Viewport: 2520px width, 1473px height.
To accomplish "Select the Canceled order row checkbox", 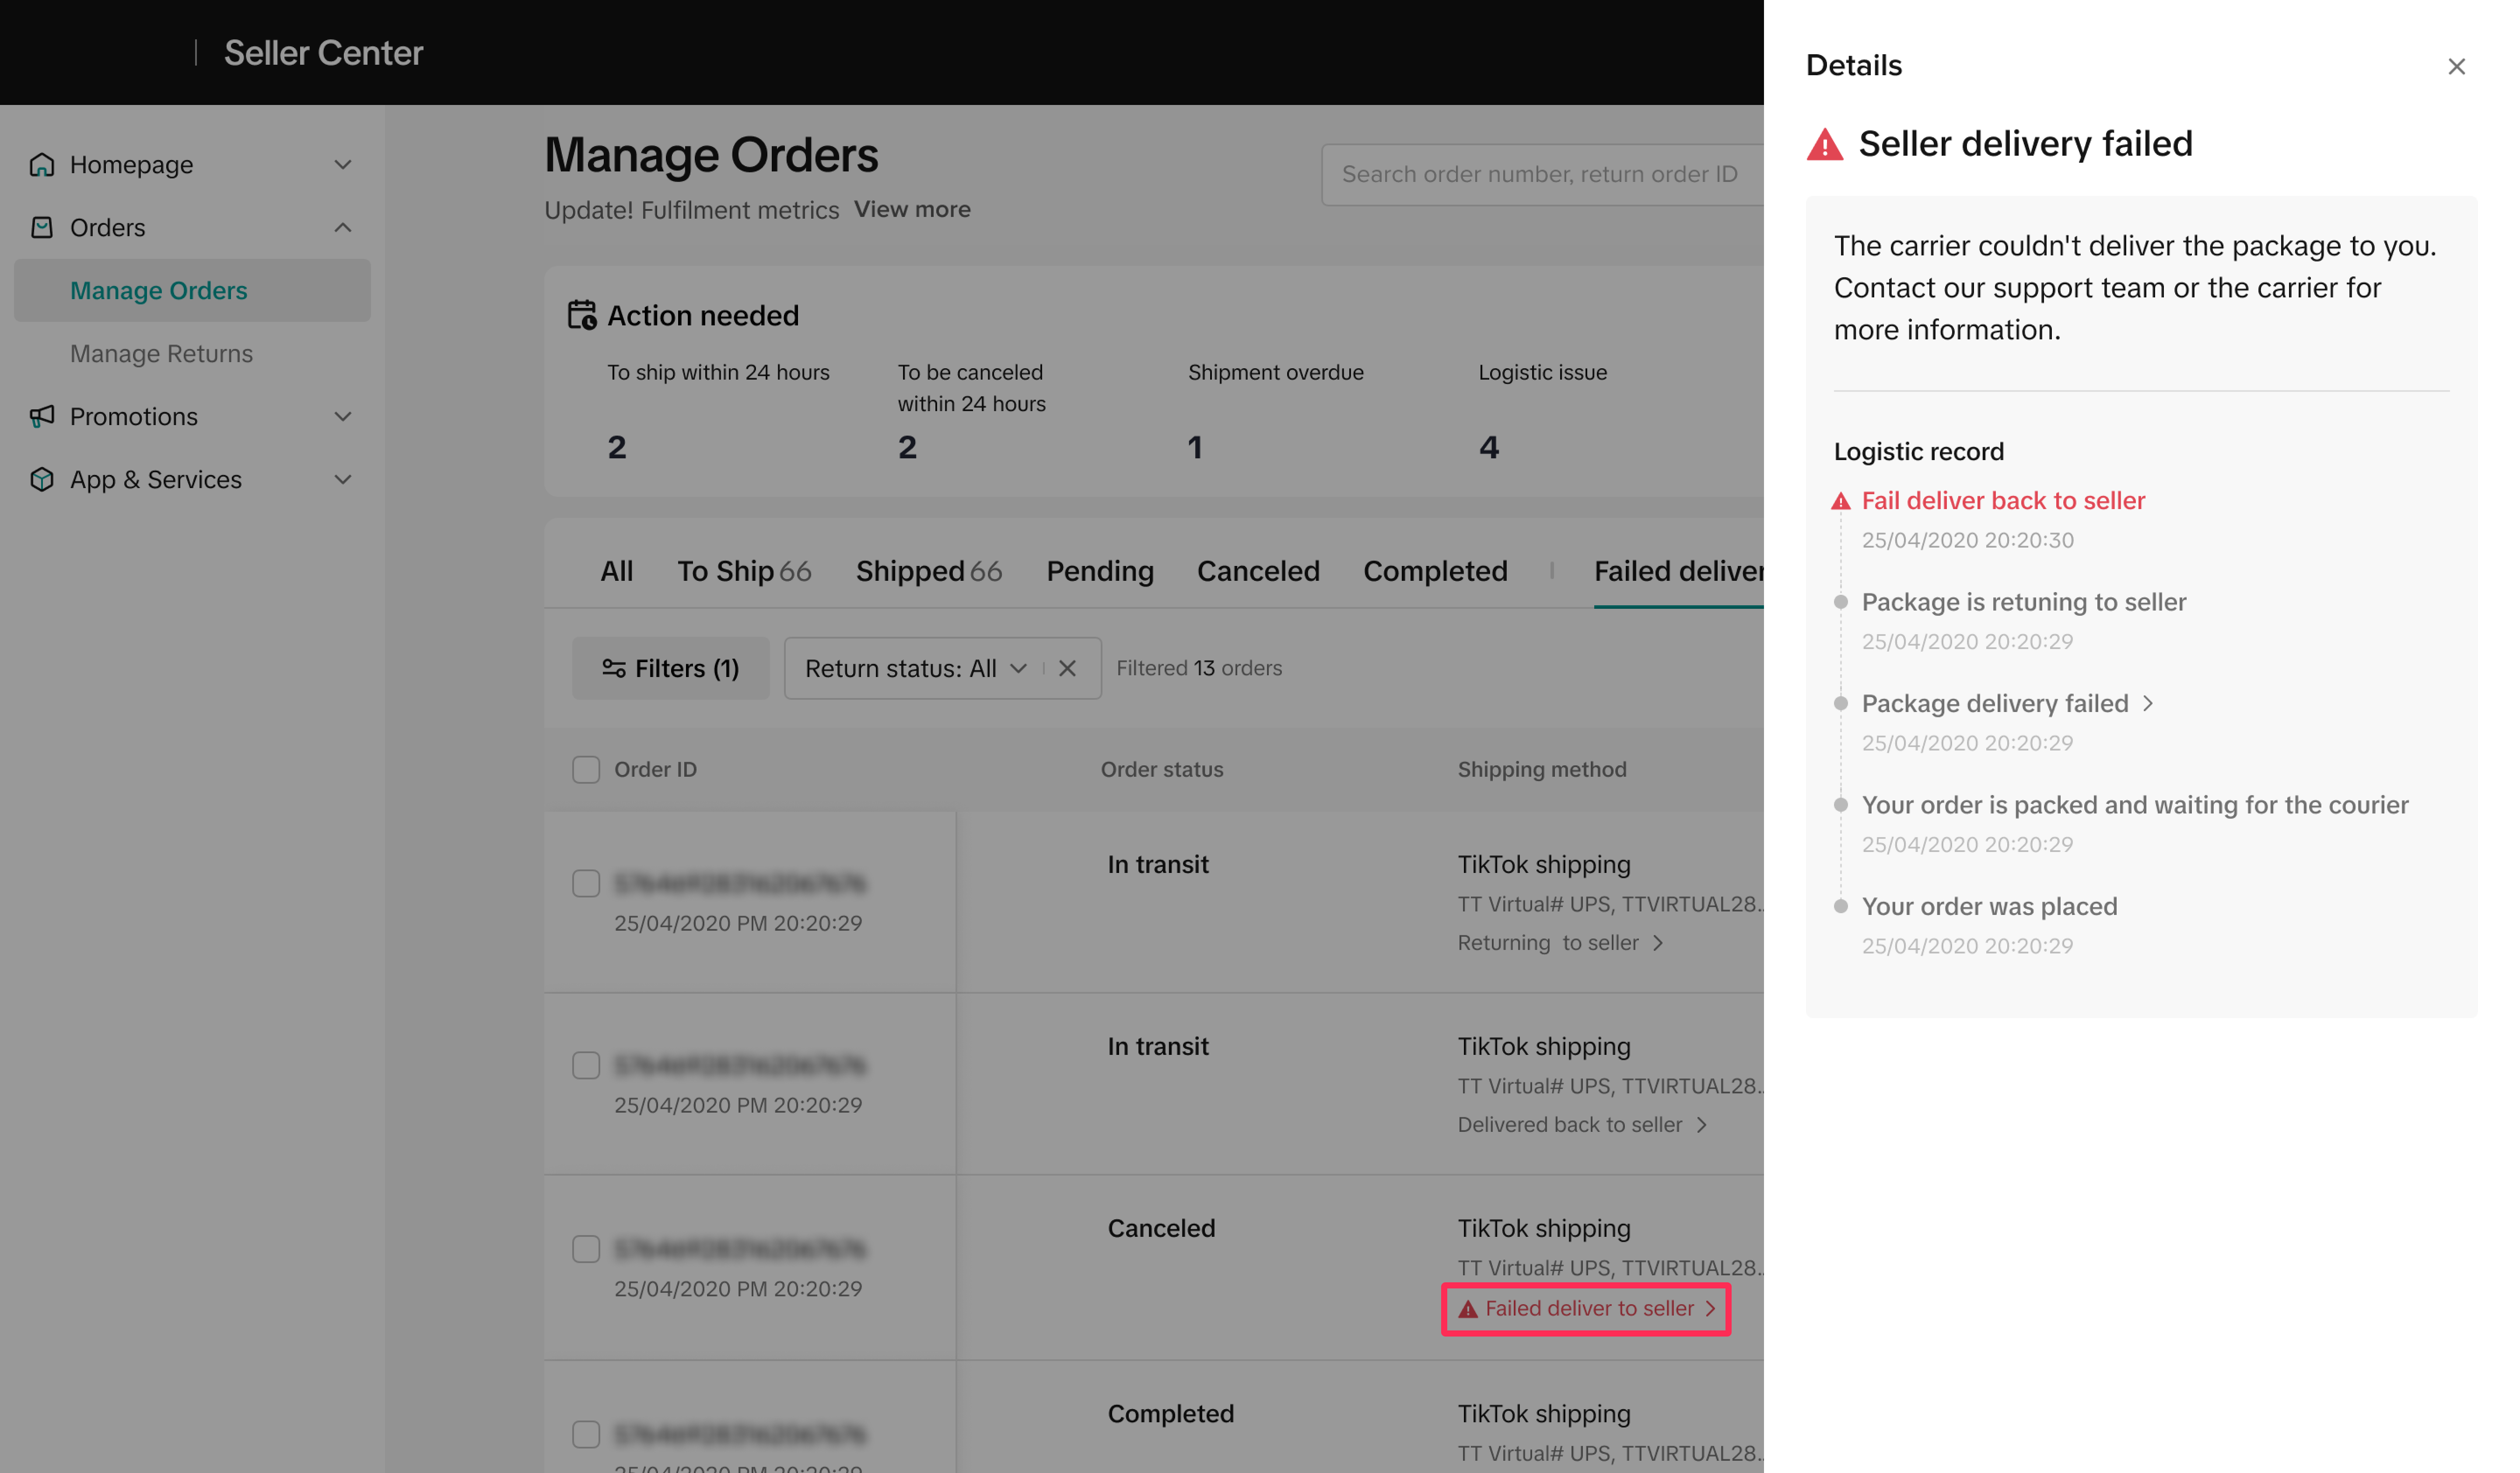I will (586, 1248).
